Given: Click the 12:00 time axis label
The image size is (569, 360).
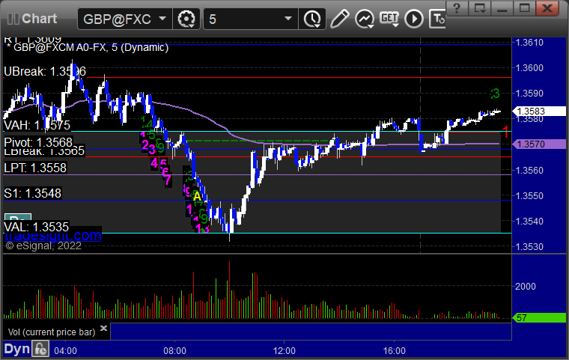Looking at the screenshot, I should (284, 351).
